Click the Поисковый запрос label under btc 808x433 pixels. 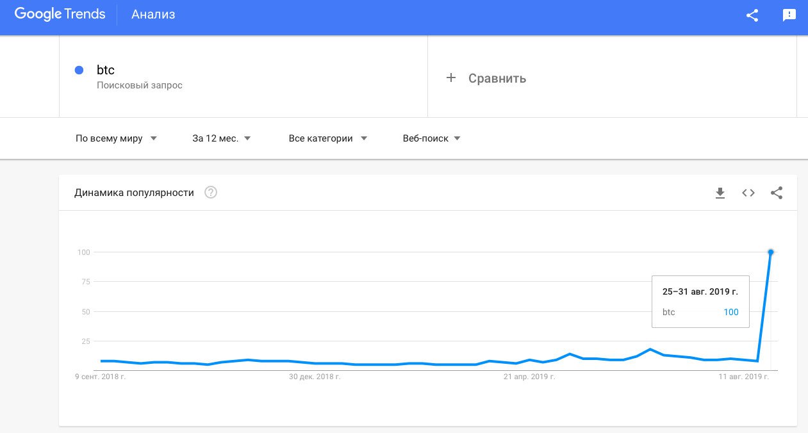point(140,85)
